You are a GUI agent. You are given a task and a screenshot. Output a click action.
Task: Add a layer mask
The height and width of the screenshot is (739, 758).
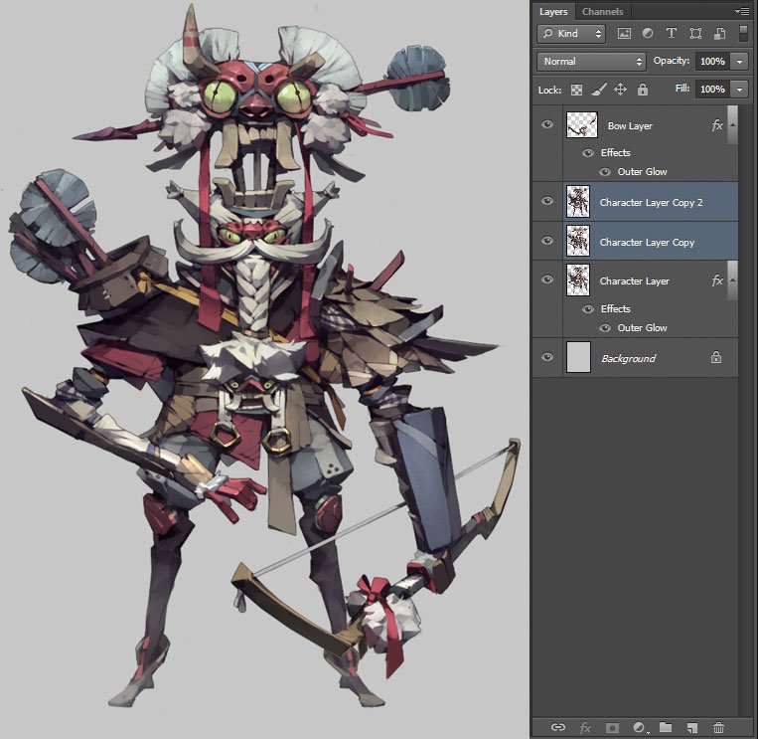point(612,727)
